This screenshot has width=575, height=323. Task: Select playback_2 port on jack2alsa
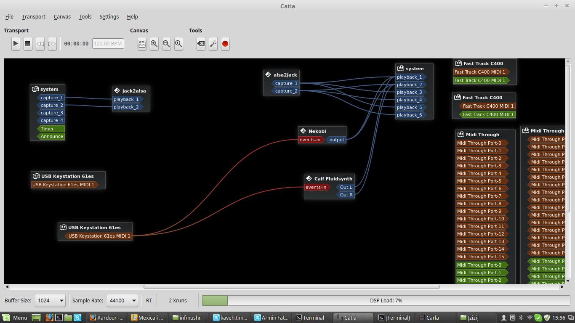128,107
